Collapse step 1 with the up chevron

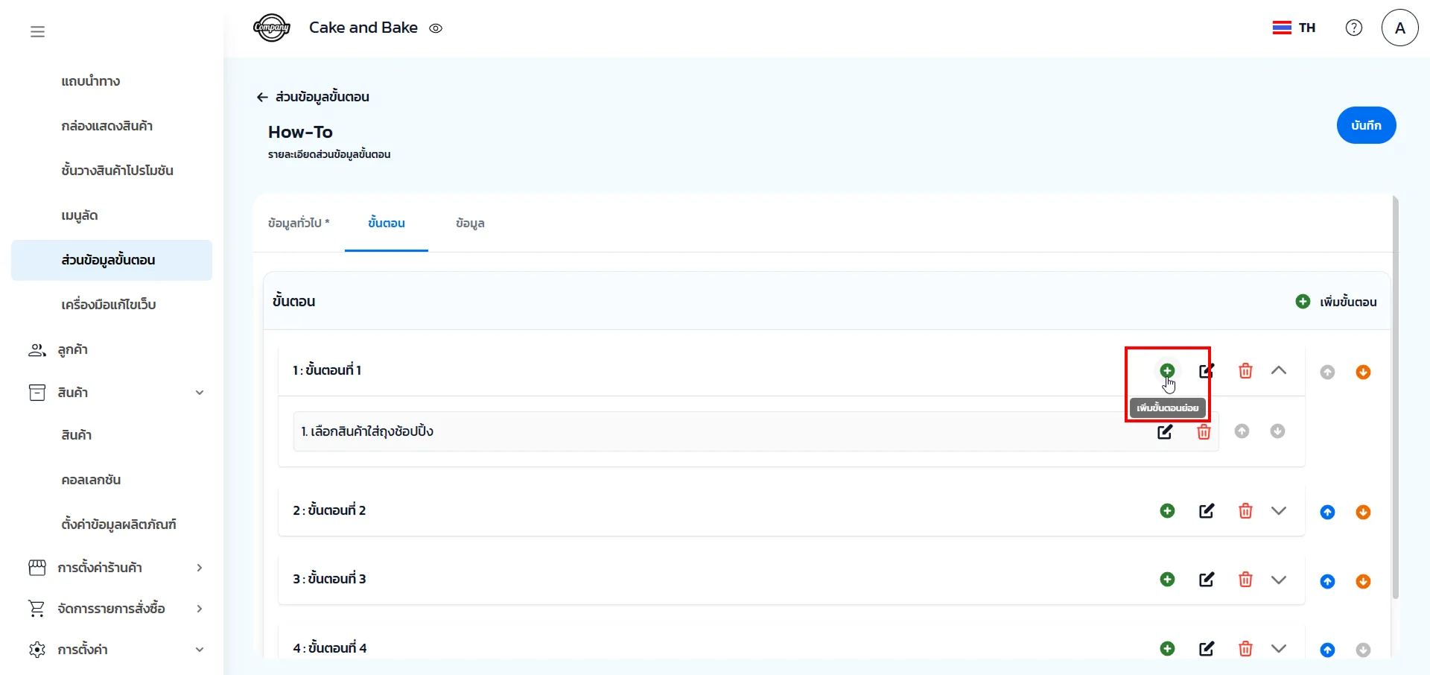[1279, 370]
